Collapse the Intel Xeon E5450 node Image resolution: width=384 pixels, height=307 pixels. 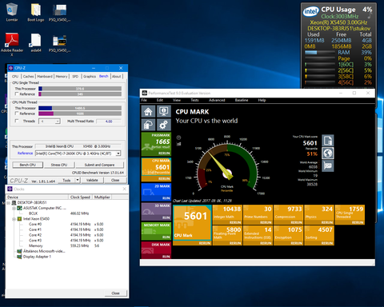tap(14, 219)
